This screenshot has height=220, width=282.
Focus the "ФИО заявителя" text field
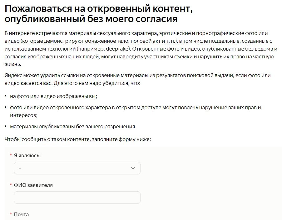click(77, 198)
